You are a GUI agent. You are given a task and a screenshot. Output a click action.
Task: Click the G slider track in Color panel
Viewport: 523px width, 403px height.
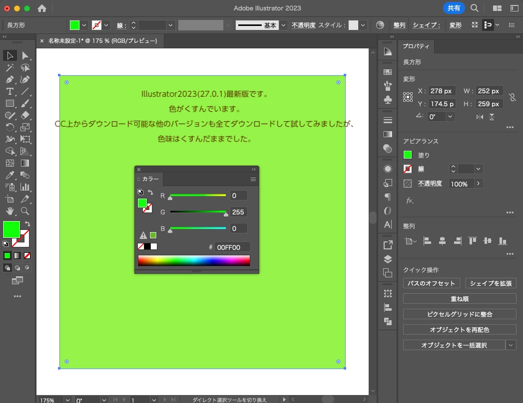pyautogui.click(x=198, y=211)
